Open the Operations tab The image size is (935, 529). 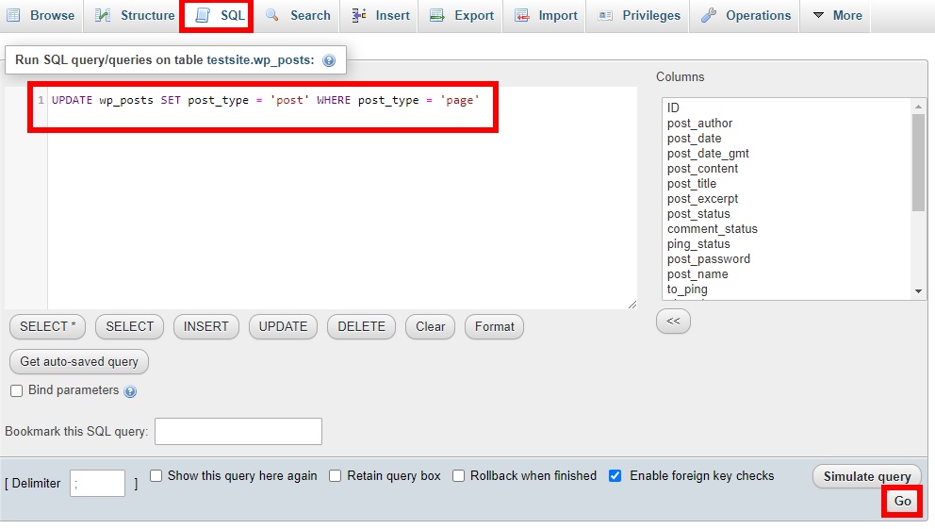746,15
